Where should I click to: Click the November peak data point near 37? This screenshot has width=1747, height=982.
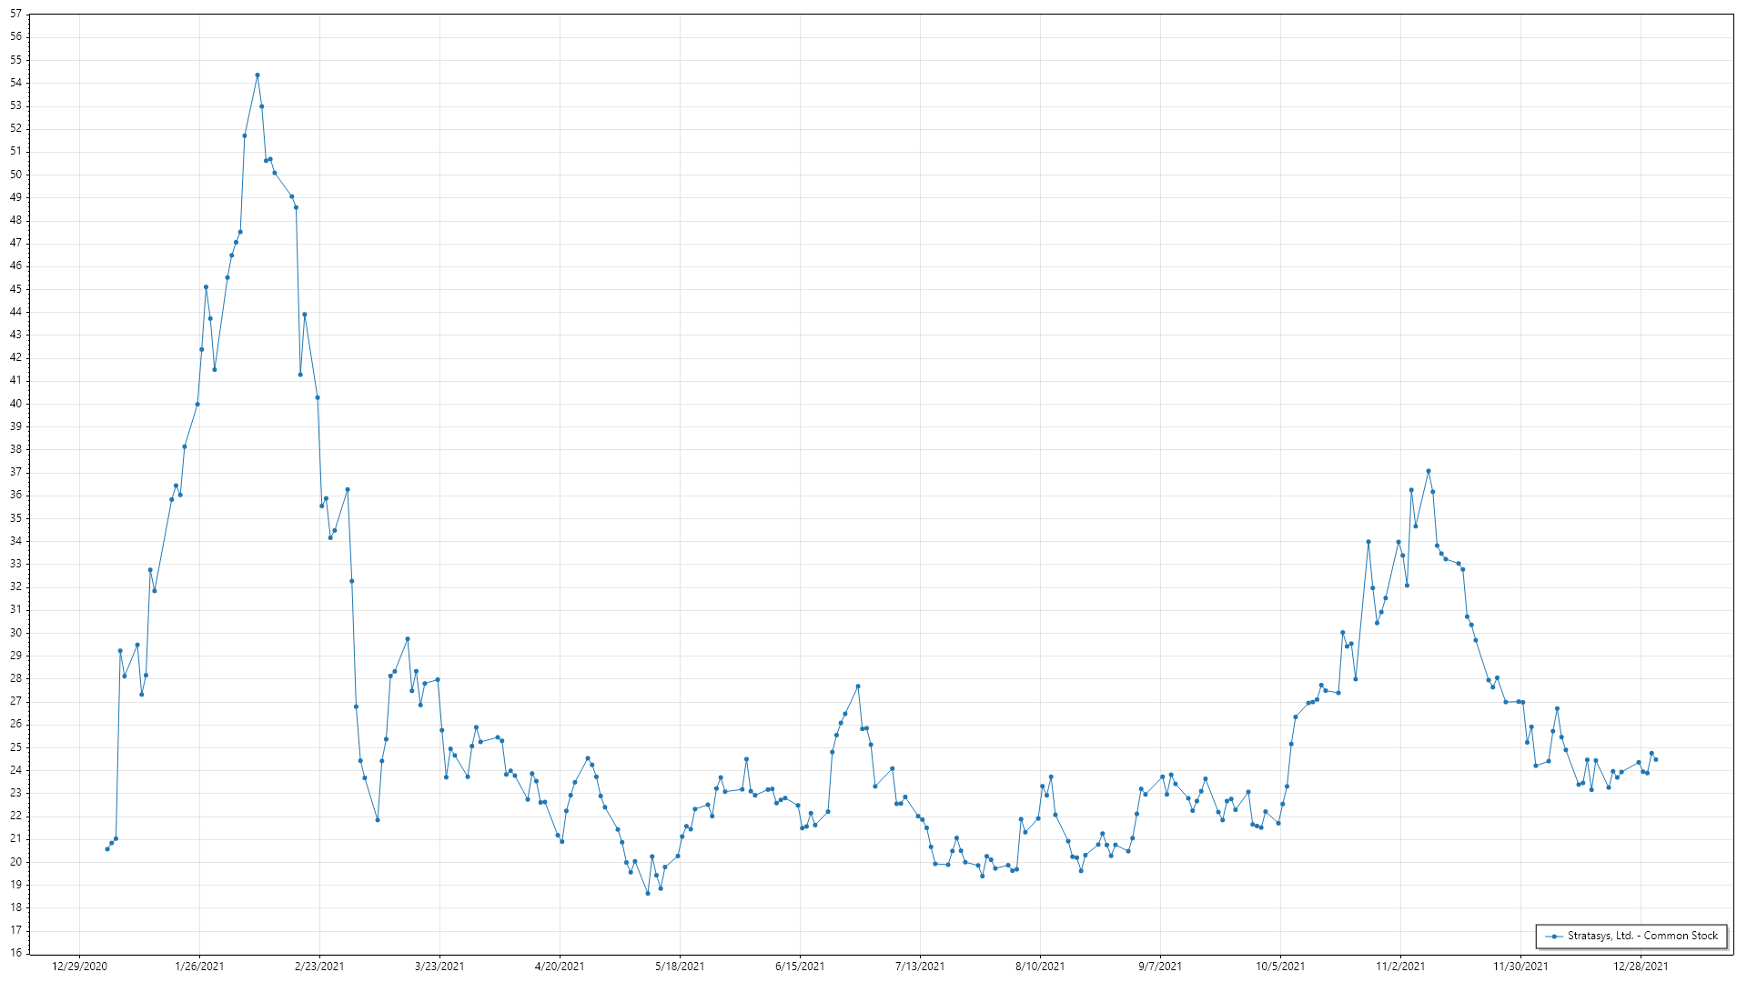[x=1429, y=471]
